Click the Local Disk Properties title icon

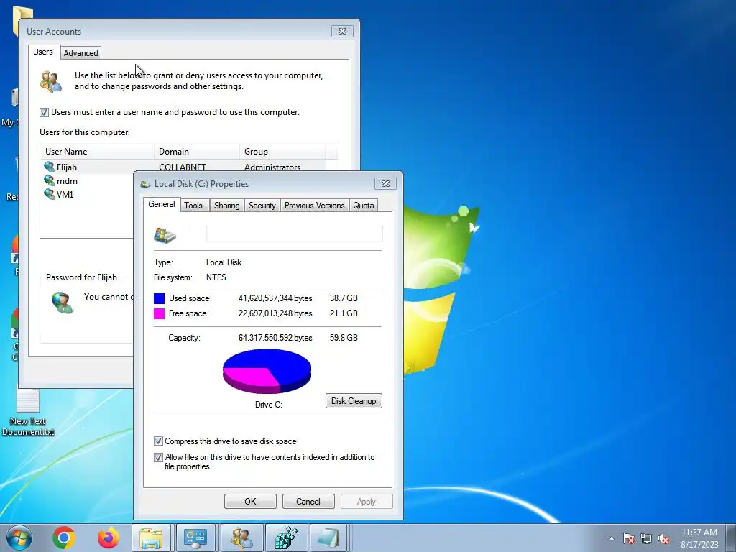tap(145, 184)
